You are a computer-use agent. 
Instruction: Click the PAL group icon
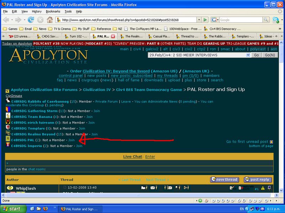click(8, 140)
